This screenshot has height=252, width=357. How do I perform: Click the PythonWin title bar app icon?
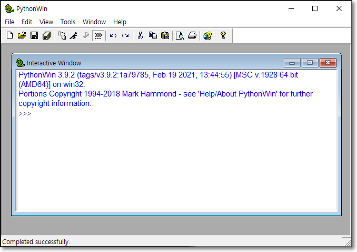click(9, 8)
